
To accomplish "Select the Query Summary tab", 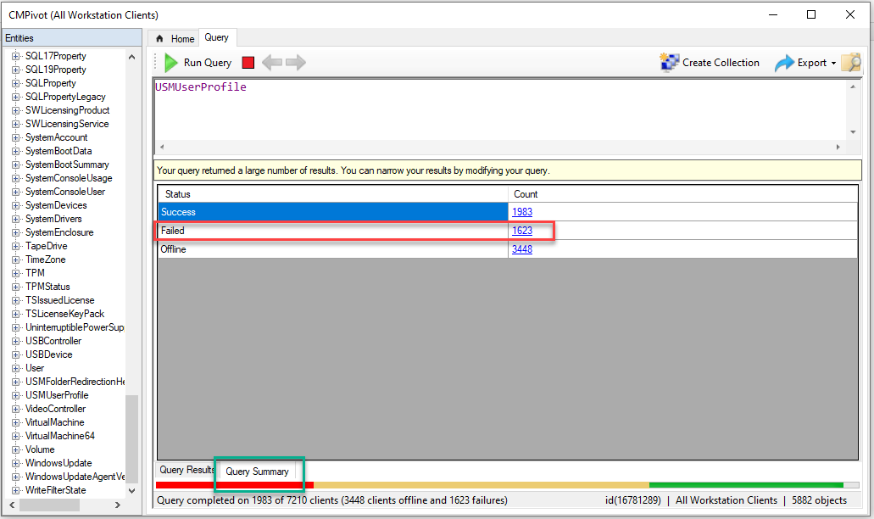I will (x=257, y=472).
